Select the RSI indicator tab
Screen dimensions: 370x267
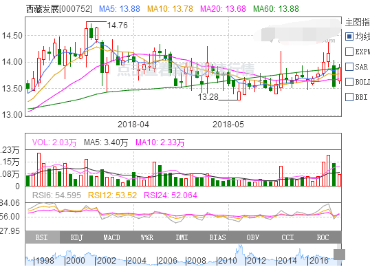(42, 237)
